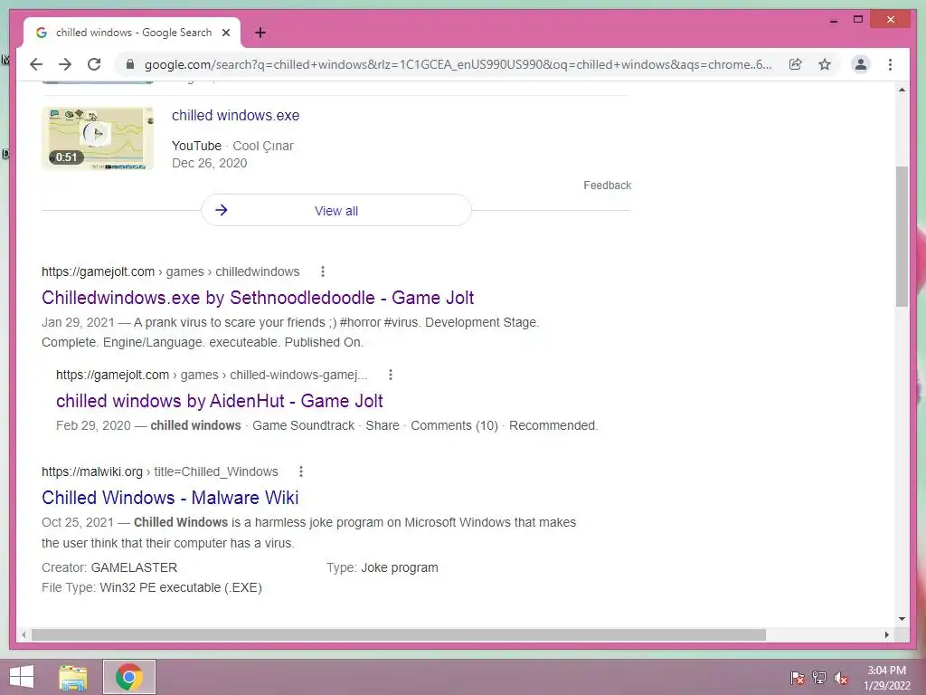The image size is (926, 695).
Task: Click the vertical scrollbar down arrow
Action: [902, 619]
